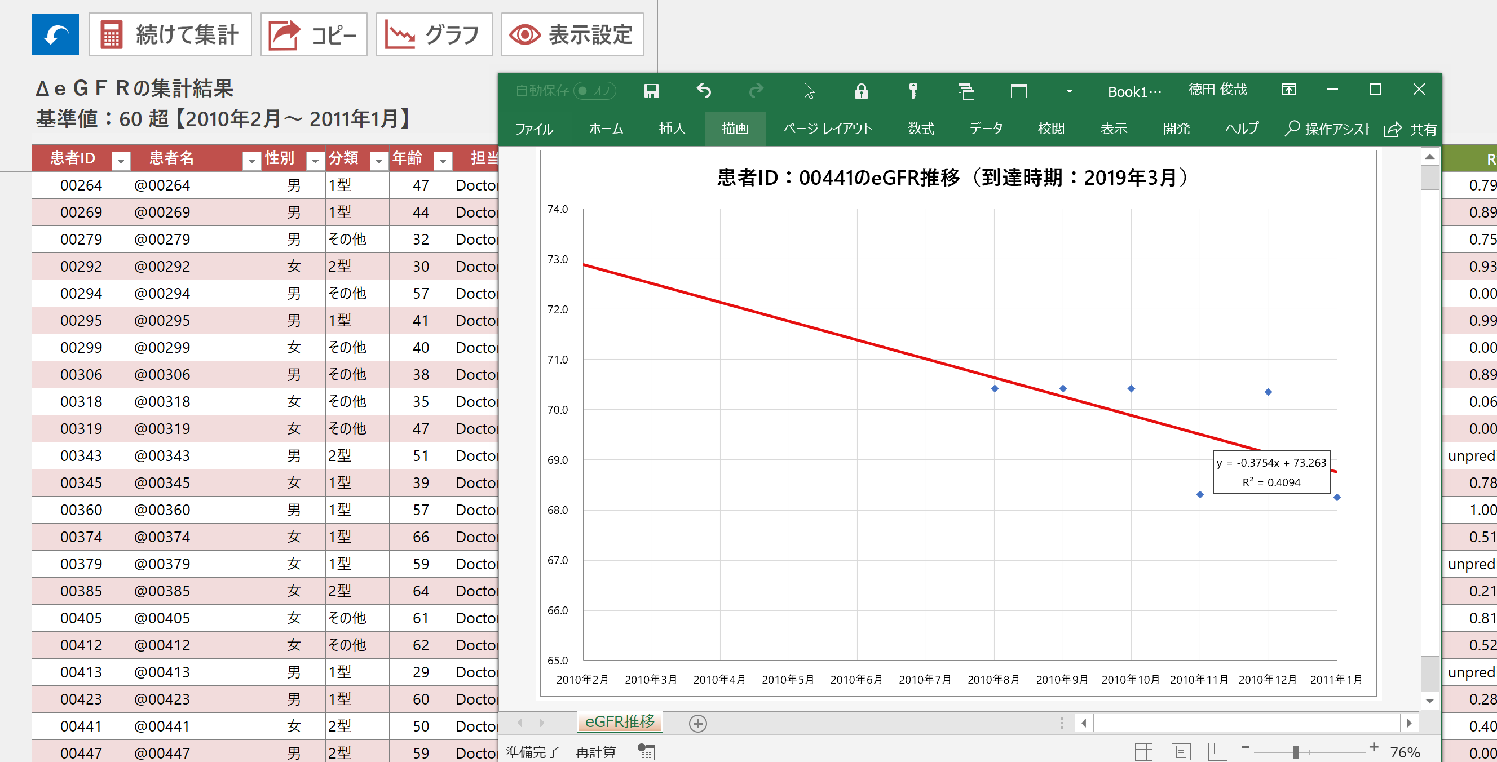Click the グラフ button

tap(434, 35)
